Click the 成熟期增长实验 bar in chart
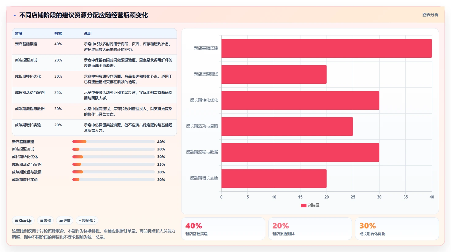The height and width of the screenshot is (252, 451). pyautogui.click(x=274, y=178)
